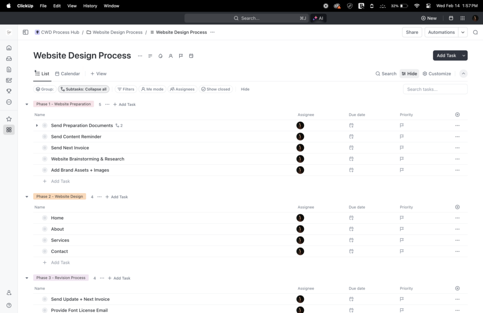This screenshot has width=483, height=313.
Task: Set an assignee via the person icon beside the title
Action: pyautogui.click(x=171, y=56)
